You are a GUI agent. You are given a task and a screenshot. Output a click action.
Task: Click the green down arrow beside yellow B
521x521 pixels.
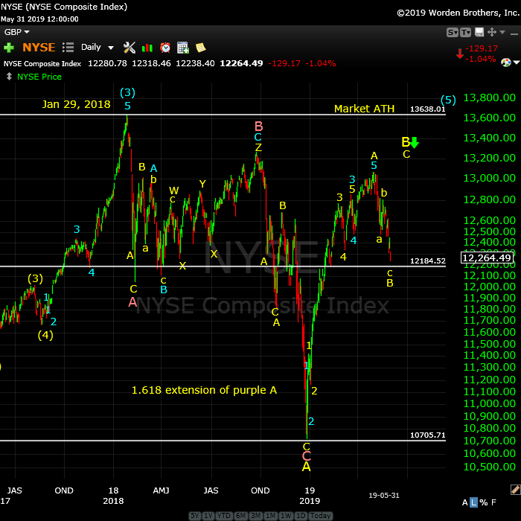click(415, 142)
